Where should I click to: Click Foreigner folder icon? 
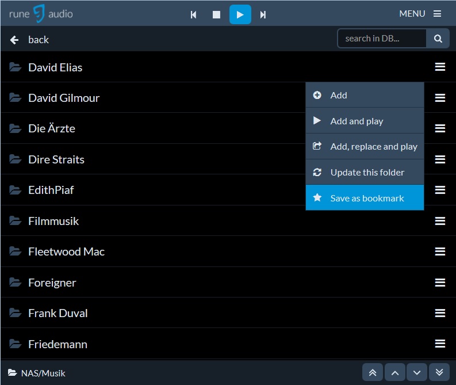point(15,282)
